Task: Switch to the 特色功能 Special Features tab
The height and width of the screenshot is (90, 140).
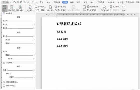Action: 111,2
